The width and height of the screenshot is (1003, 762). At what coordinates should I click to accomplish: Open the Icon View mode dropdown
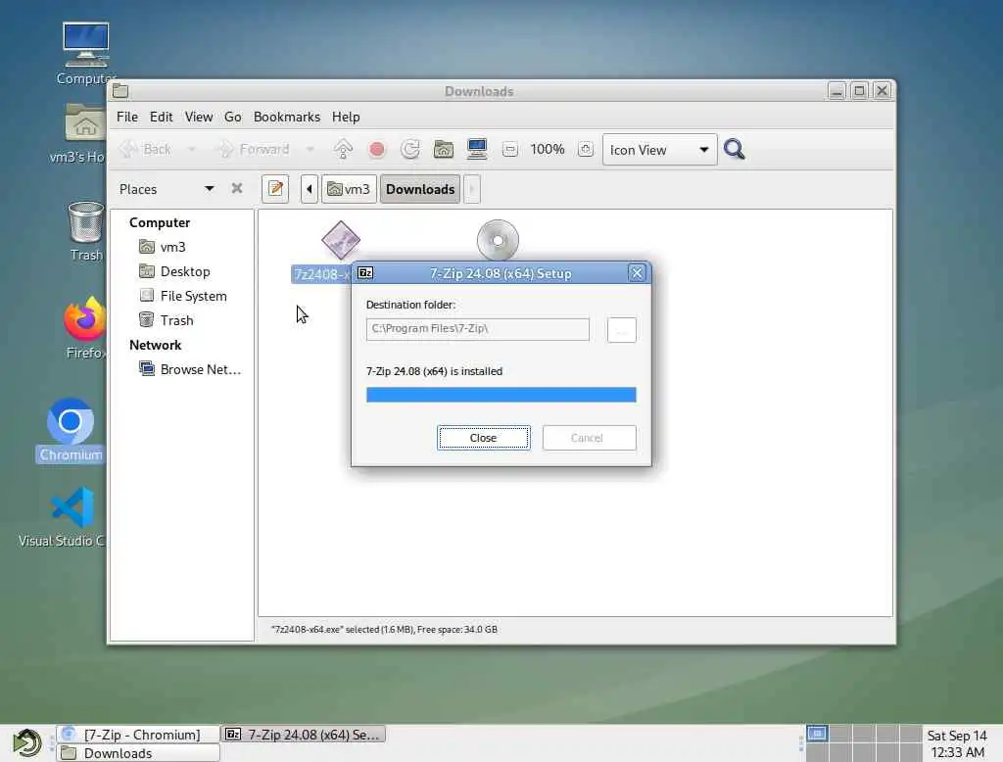click(659, 150)
